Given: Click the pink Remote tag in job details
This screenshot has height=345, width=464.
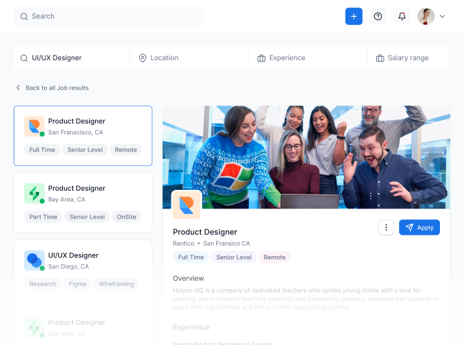Looking at the screenshot, I should 275,257.
